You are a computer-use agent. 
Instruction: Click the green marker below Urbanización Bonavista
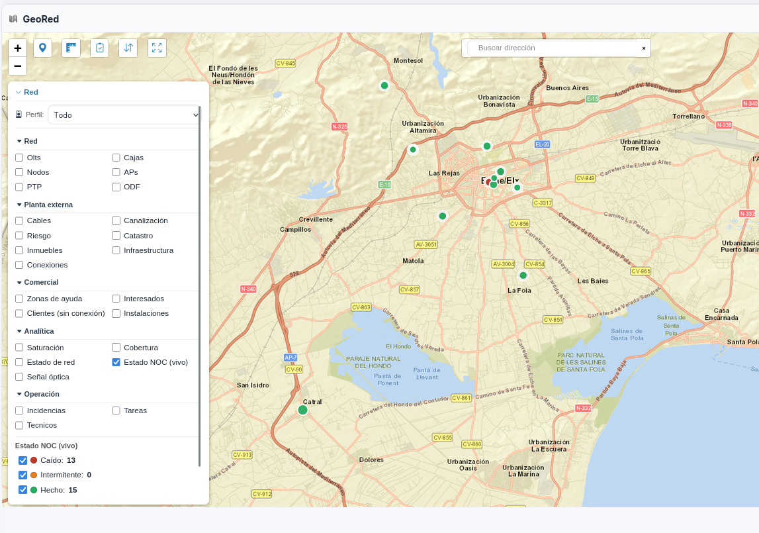487,146
